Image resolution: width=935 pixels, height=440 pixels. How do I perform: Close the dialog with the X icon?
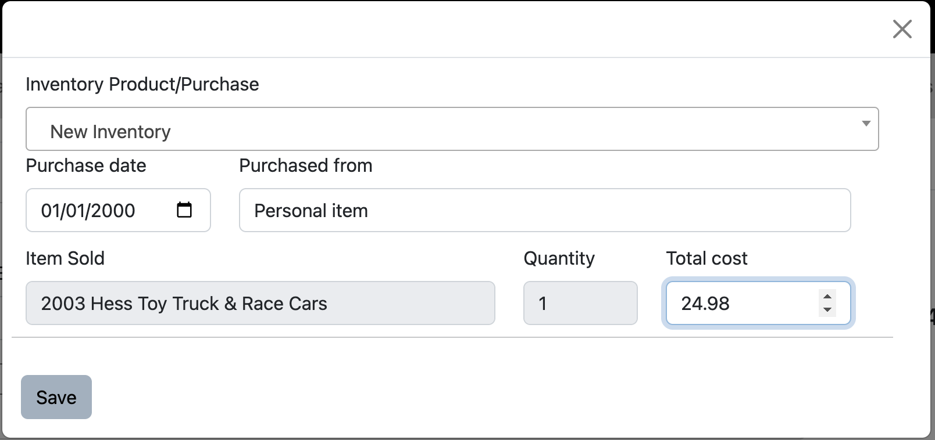coord(902,29)
